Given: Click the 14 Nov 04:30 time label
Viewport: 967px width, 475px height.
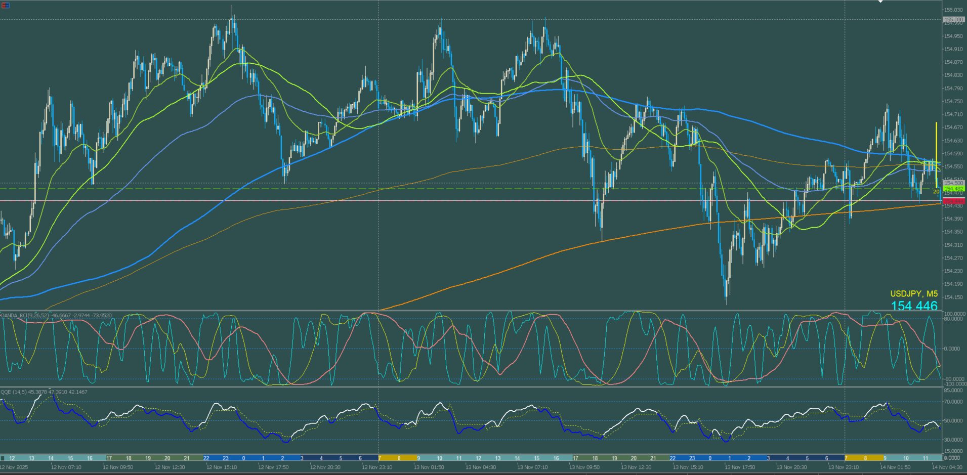Looking at the screenshot, I should (947, 467).
